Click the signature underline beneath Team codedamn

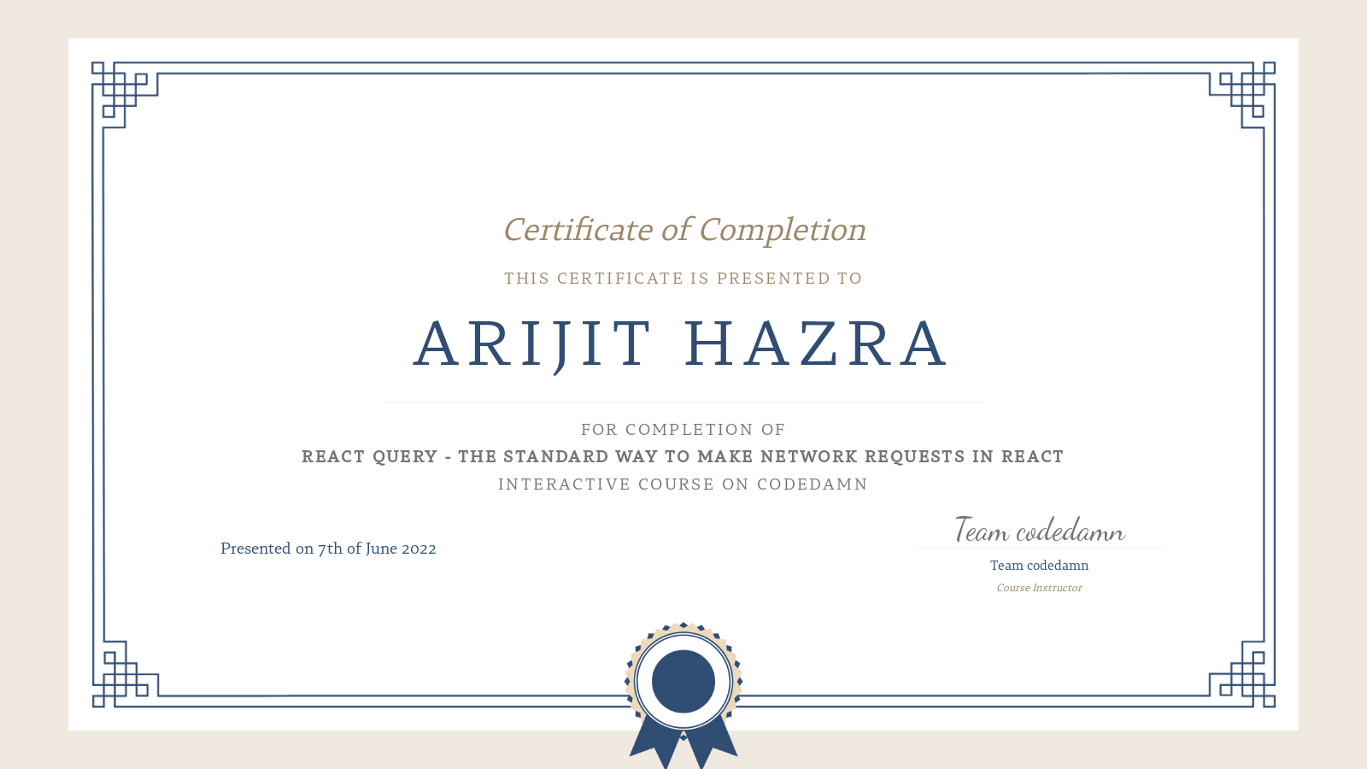click(x=1039, y=548)
